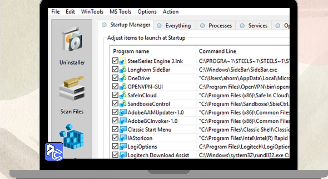Open the Options menu
Image resolution: width=328 pixels, height=179 pixels.
click(x=147, y=12)
